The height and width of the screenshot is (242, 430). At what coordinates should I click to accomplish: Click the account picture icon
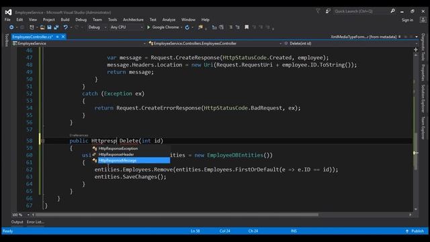(x=423, y=19)
